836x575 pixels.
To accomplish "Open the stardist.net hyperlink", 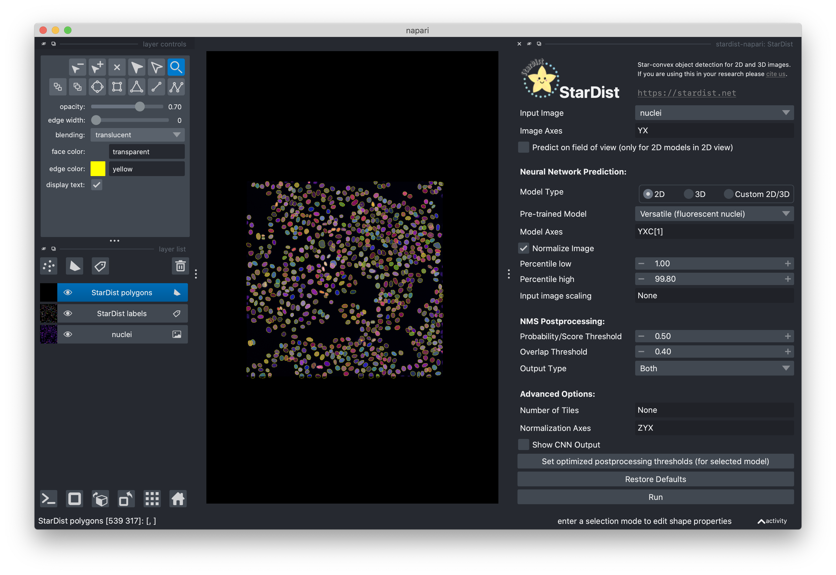I will tap(686, 93).
